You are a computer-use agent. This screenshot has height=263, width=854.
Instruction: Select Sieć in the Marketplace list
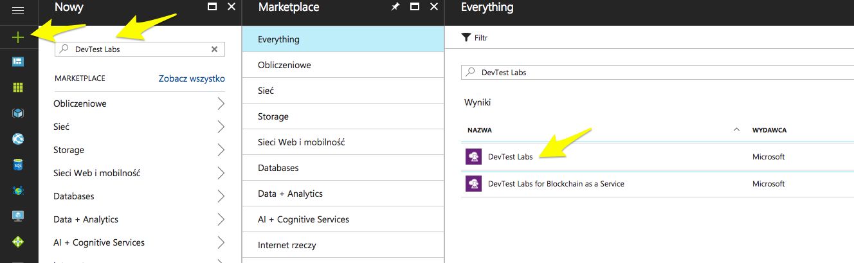coord(266,91)
